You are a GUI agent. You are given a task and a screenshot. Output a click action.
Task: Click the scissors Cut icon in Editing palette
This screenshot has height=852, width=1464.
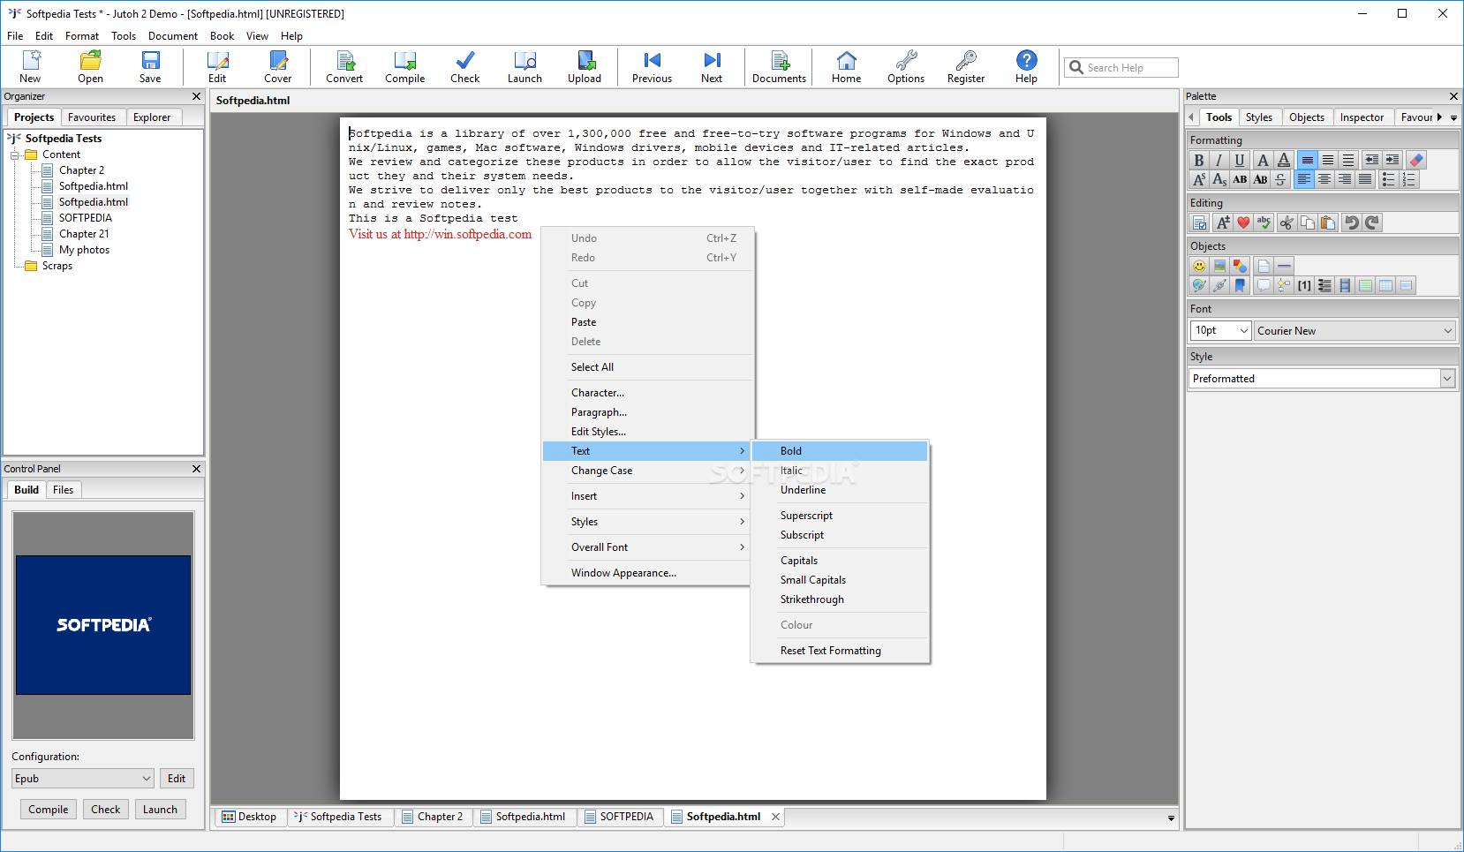pos(1287,222)
